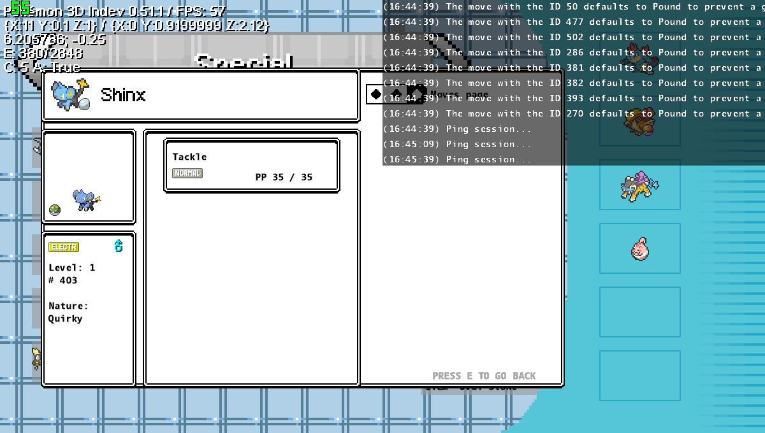765x433 pixels.
Task: Select the Raikou party slot
Action: 639,185
